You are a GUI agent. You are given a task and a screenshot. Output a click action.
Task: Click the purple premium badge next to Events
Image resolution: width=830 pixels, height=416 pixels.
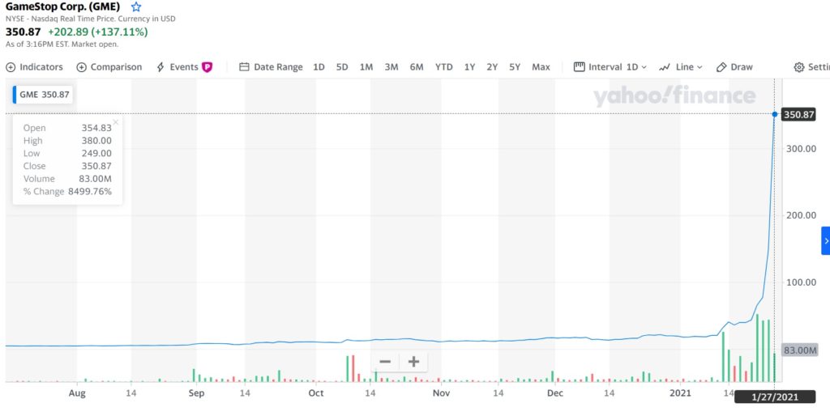[207, 67]
